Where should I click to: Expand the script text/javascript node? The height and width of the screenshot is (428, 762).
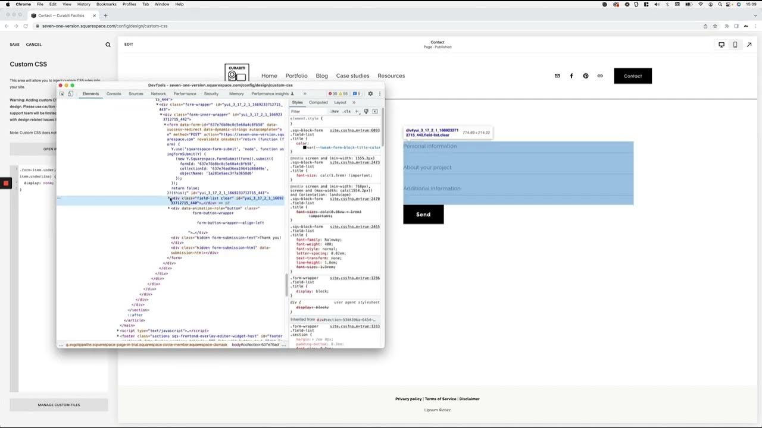pyautogui.click(x=118, y=331)
